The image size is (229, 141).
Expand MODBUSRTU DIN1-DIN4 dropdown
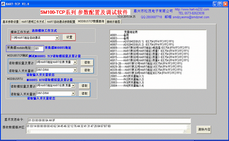click(73, 93)
